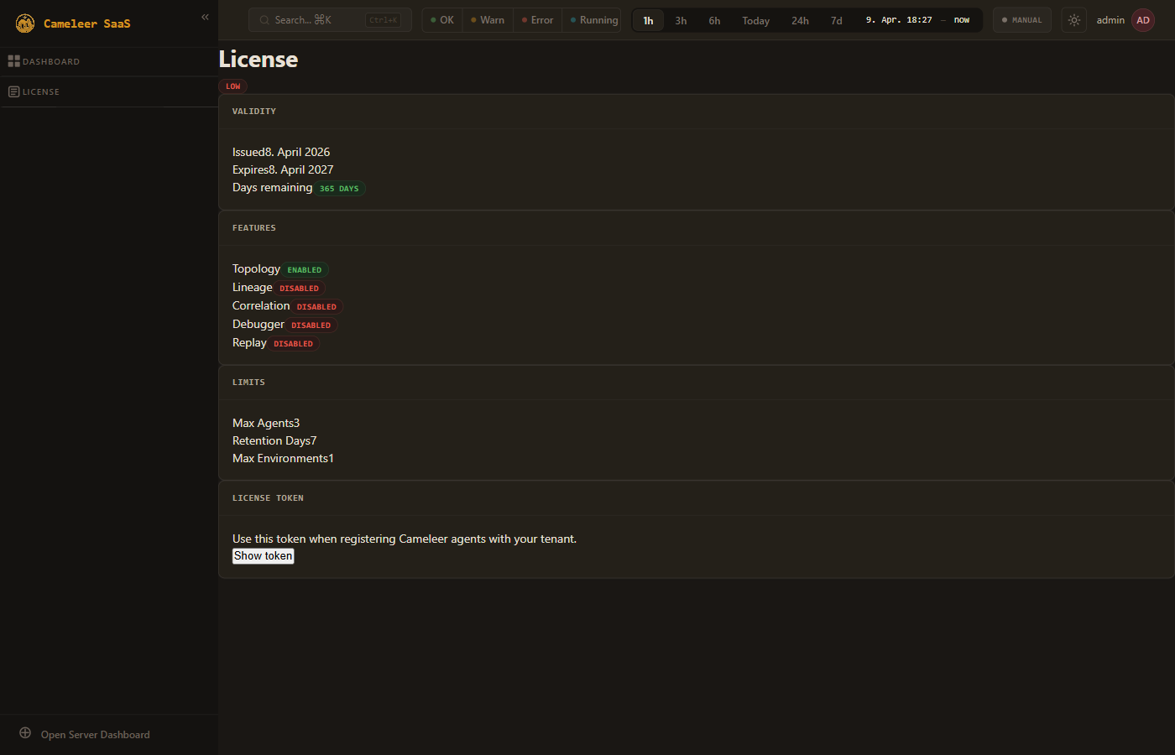Select the License icon in the sidebar

[13, 91]
